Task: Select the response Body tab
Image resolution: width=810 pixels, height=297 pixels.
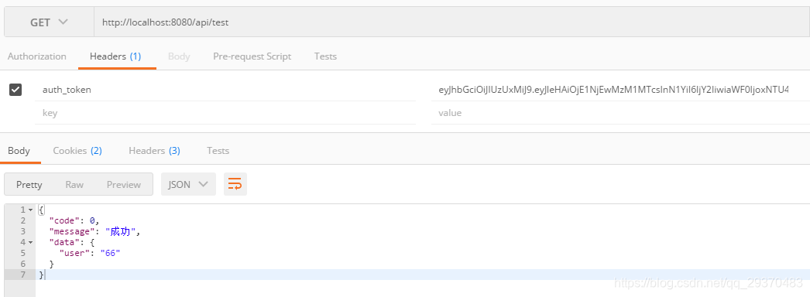Action: (19, 151)
